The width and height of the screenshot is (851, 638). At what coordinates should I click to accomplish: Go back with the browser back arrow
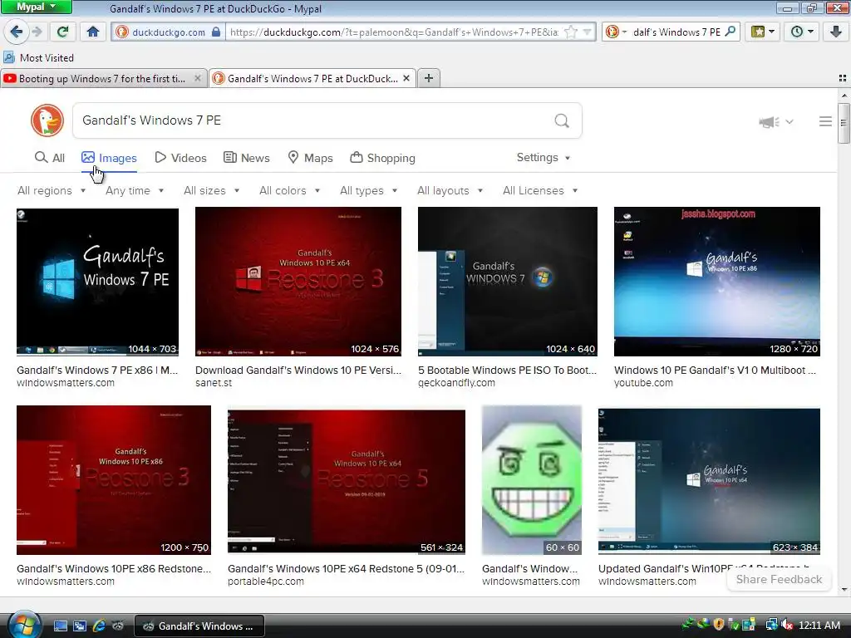(x=17, y=32)
